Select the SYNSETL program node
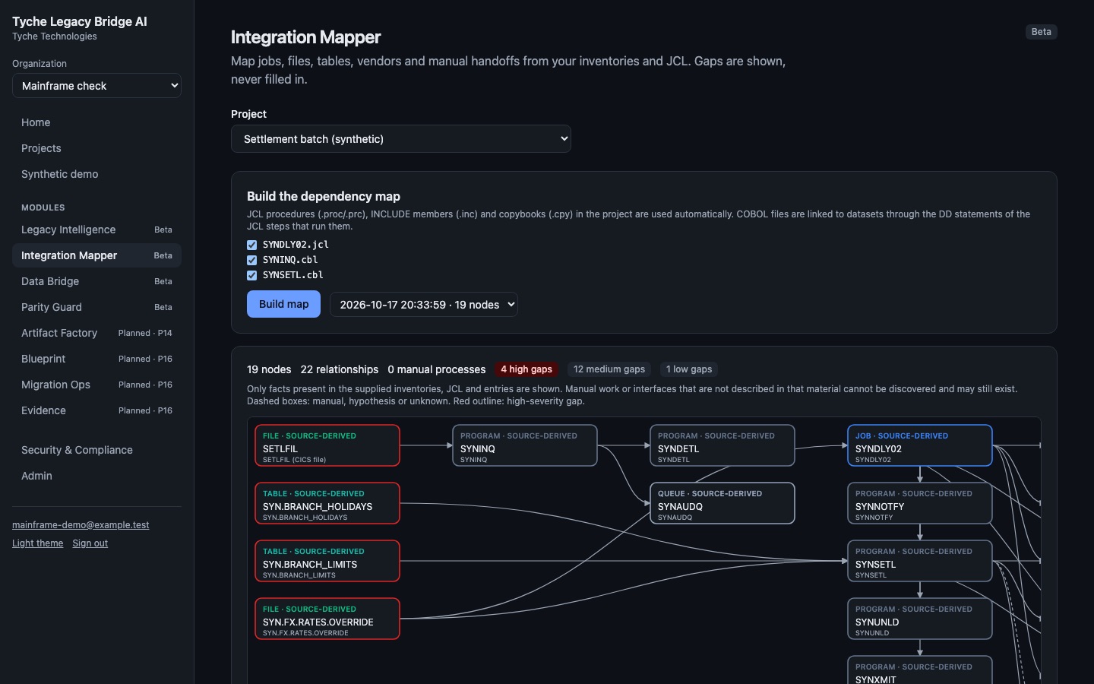 click(920, 561)
